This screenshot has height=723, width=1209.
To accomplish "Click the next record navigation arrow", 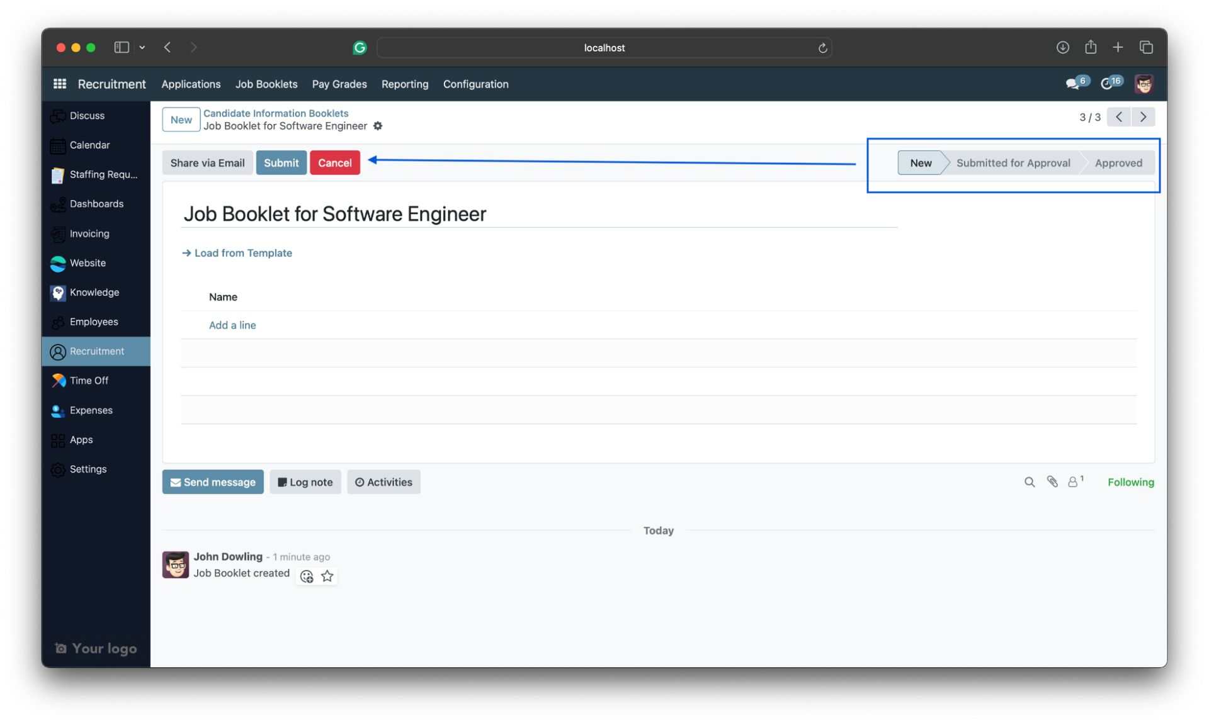I will pyautogui.click(x=1143, y=118).
